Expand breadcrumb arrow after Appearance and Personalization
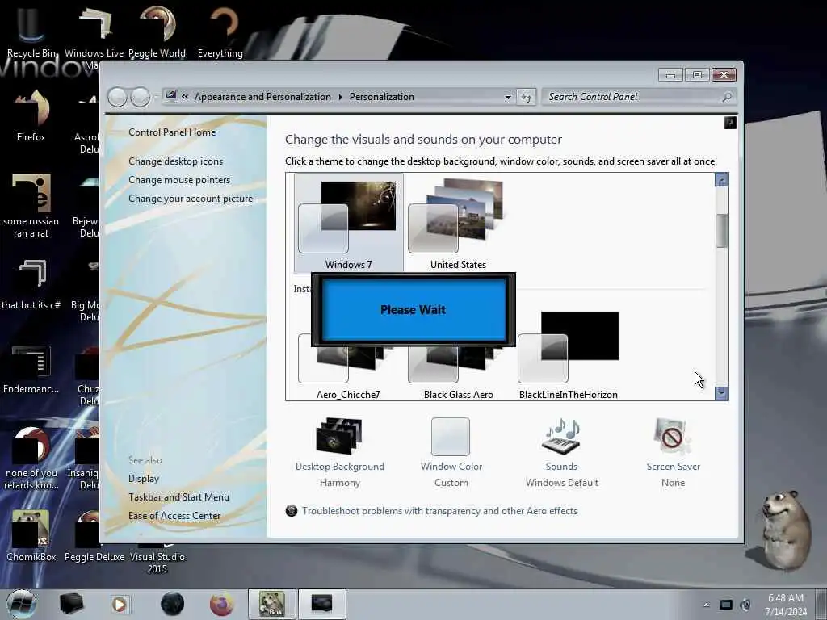827x620 pixels. [340, 97]
